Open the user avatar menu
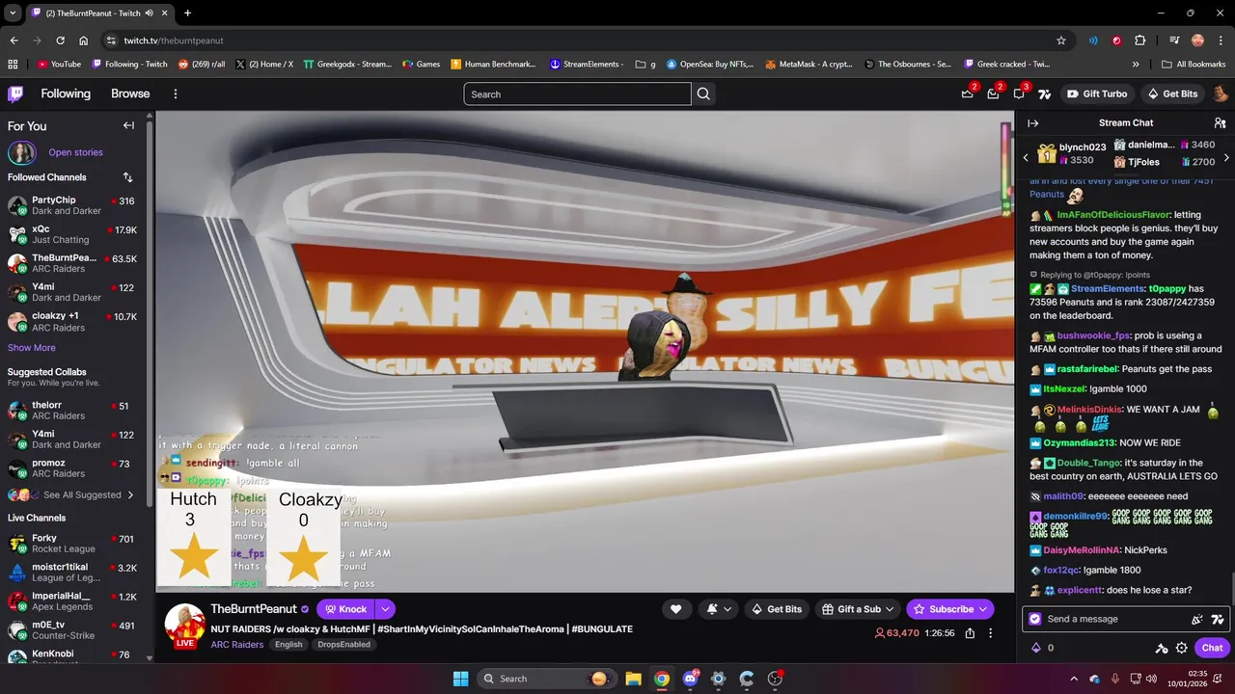 click(x=1221, y=93)
